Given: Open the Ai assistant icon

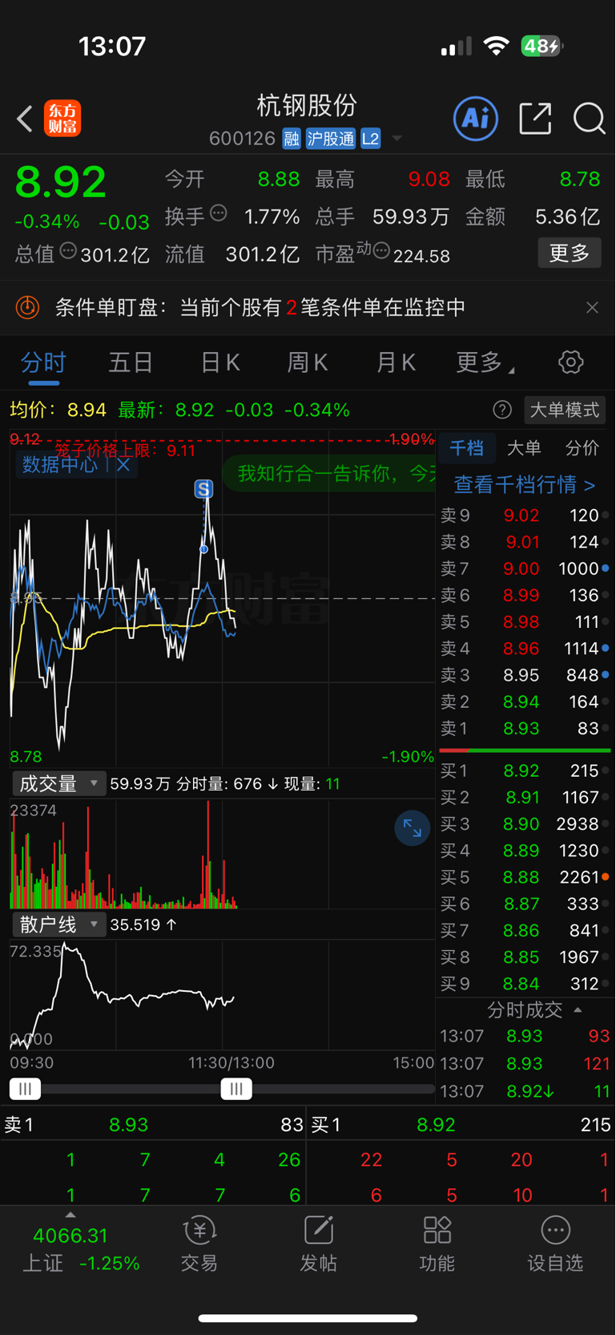Looking at the screenshot, I should point(476,119).
